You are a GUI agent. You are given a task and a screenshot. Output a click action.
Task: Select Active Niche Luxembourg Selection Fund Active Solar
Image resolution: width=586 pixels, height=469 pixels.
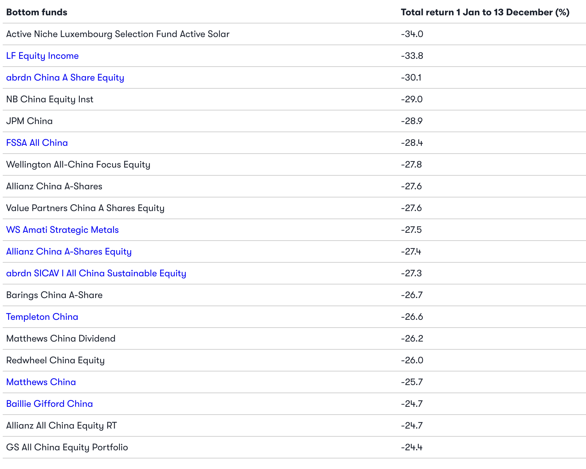click(118, 34)
